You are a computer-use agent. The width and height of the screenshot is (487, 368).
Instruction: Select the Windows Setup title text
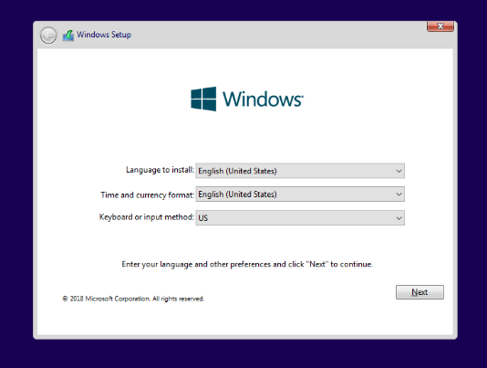click(104, 35)
